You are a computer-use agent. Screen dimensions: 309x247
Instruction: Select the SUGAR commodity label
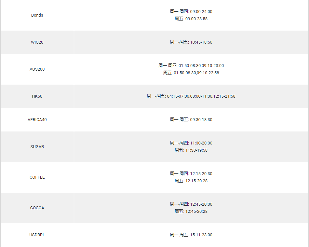tap(37, 147)
